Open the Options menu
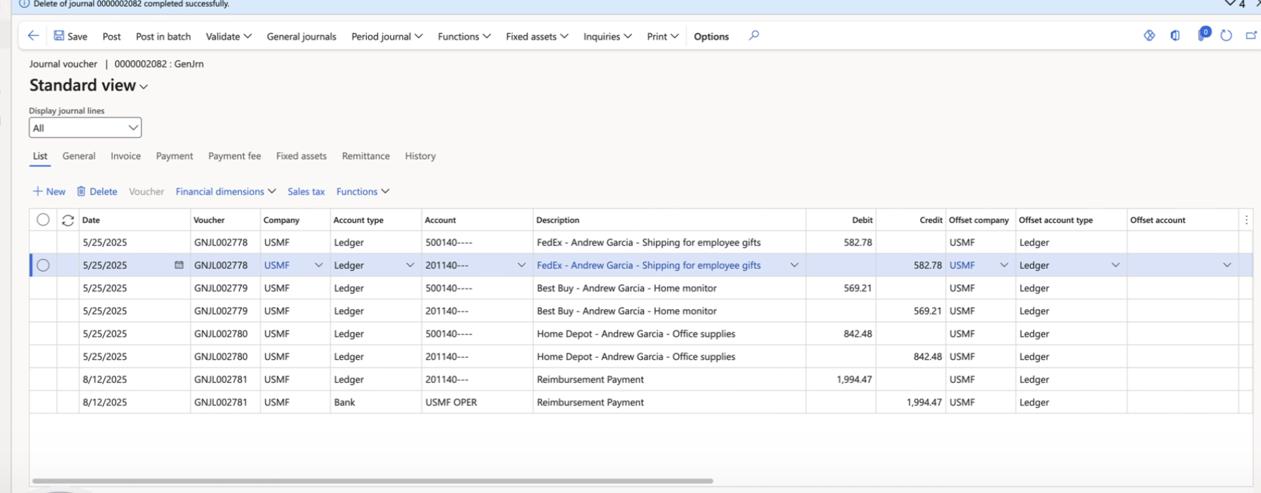The width and height of the screenshot is (1261, 493). click(x=711, y=36)
